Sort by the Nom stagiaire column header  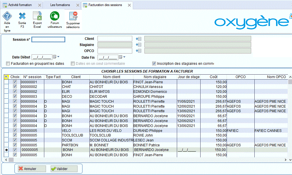coord(155,77)
